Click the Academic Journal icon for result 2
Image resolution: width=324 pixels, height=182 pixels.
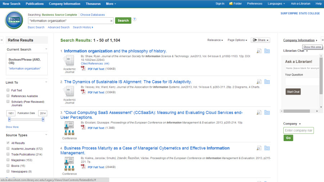[69, 91]
